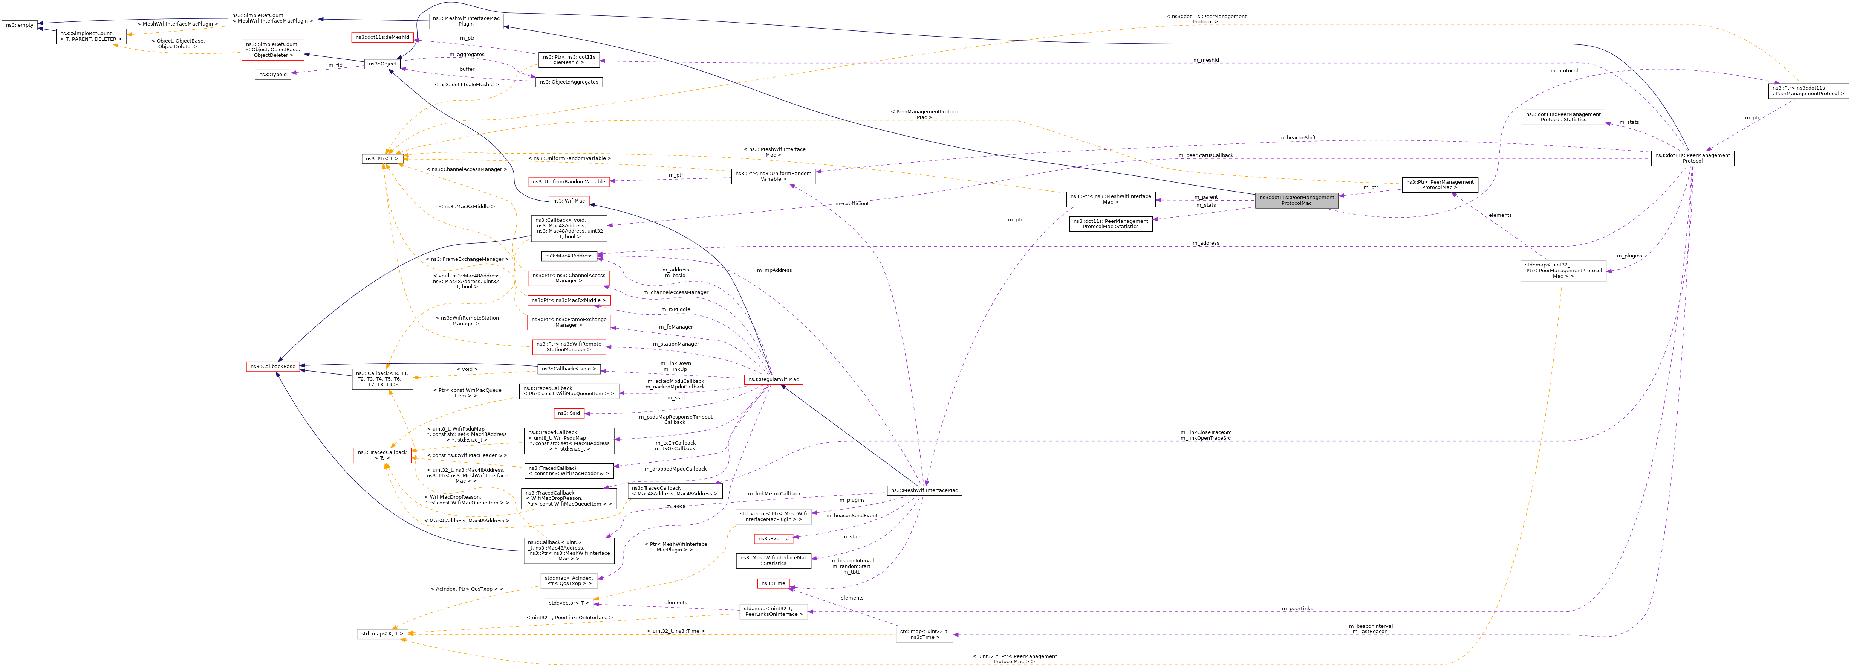Select the m_meshId edge label
The width and height of the screenshot is (1851, 667).
[1206, 60]
